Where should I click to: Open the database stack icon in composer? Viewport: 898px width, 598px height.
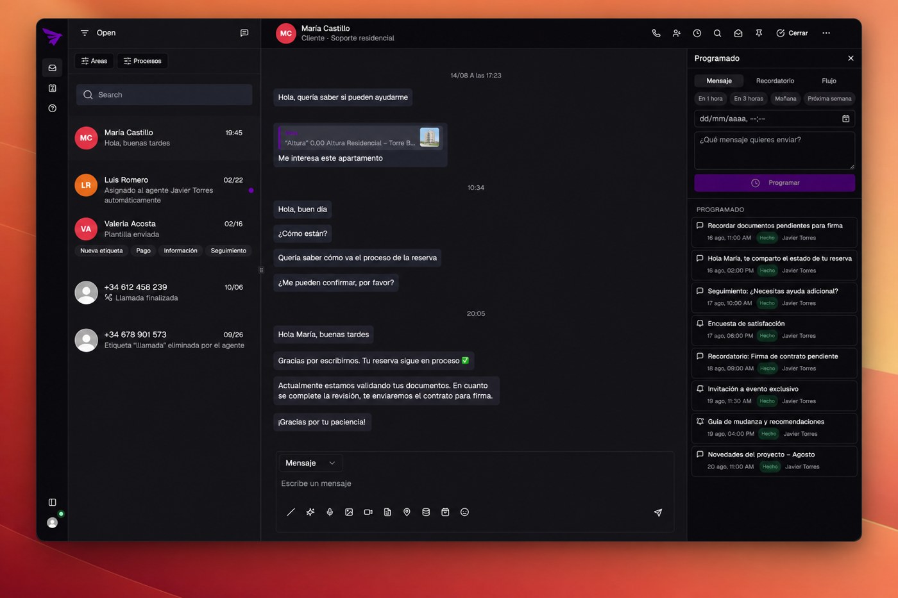[x=426, y=512]
